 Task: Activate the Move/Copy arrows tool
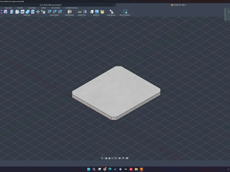[38, 12]
